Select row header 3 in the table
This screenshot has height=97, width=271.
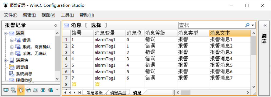pos(66,53)
